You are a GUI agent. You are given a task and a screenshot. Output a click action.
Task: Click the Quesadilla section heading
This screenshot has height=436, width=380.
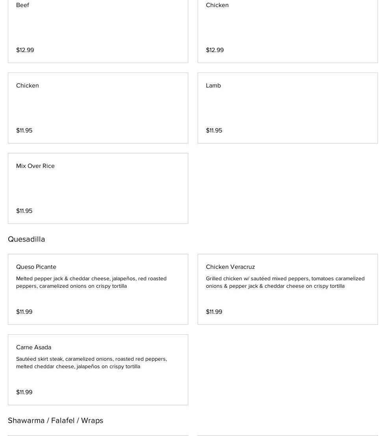[26, 239]
